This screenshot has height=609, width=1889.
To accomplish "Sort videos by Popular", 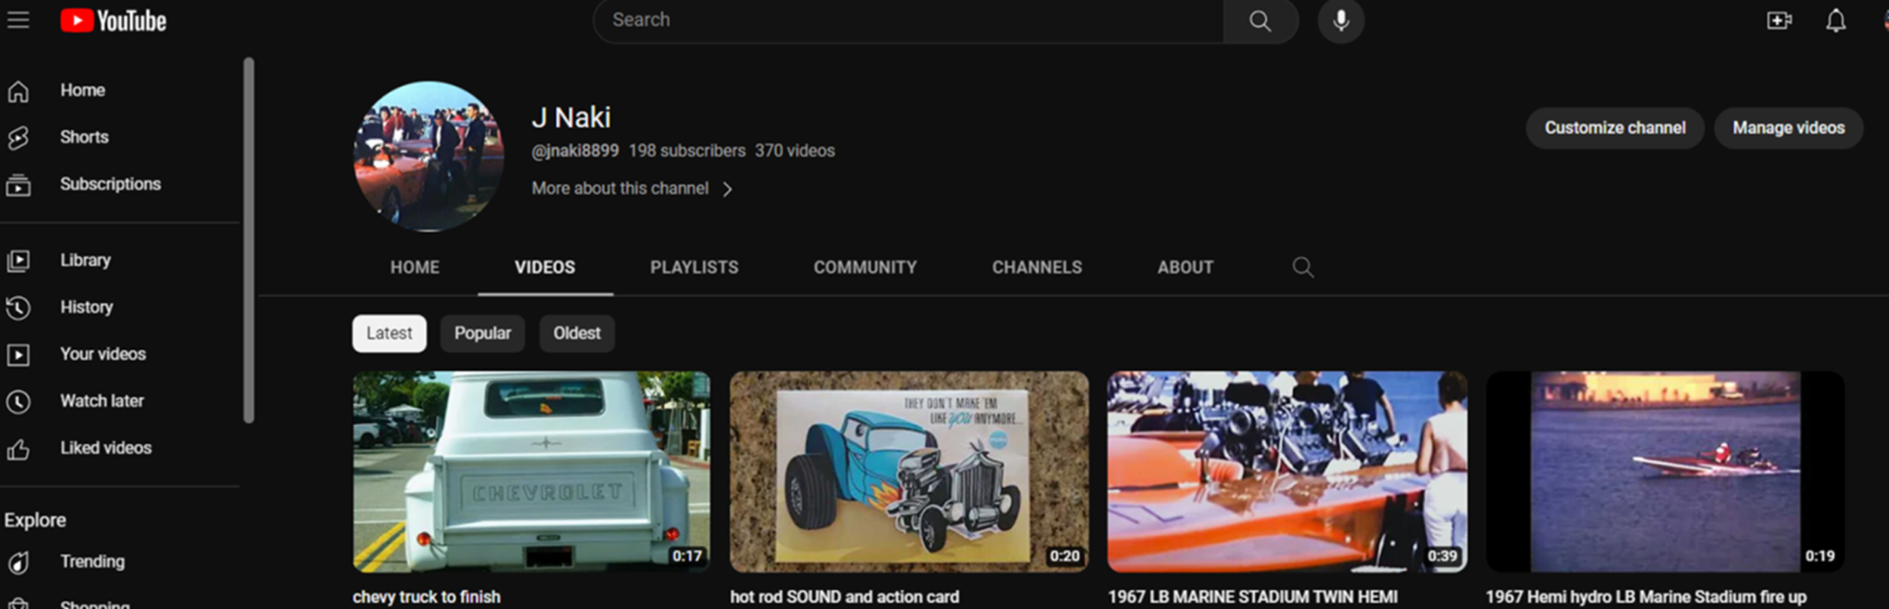I will click(x=482, y=333).
